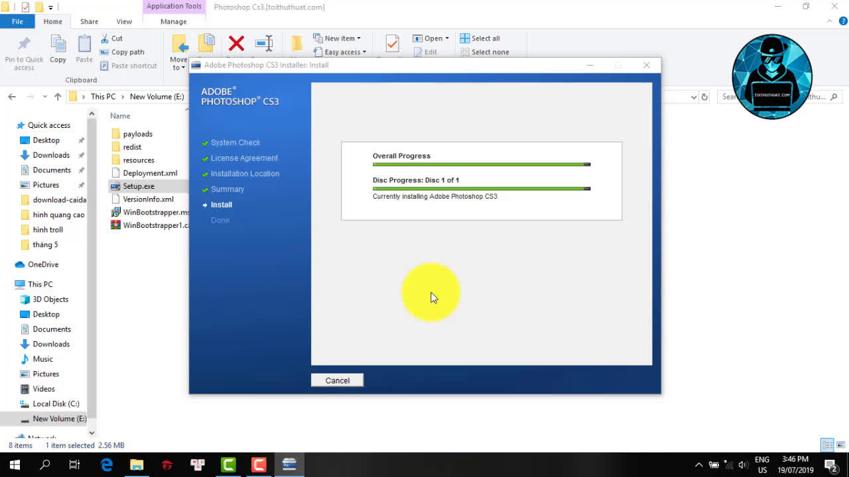
Task: Click New Volume (E:) in address bar
Action: 157,97
